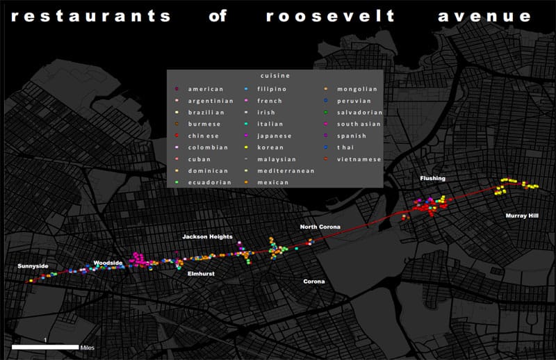556x360 pixels.
Task: Click the Flushing neighborhood label
Action: pyautogui.click(x=432, y=179)
